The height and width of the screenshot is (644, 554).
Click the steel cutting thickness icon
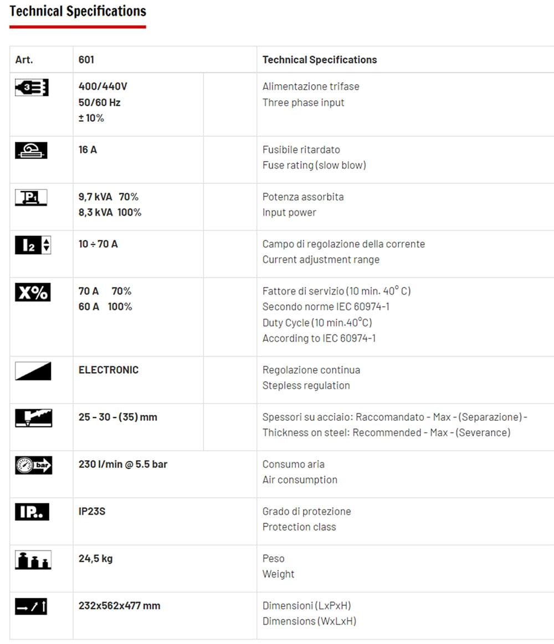click(33, 418)
